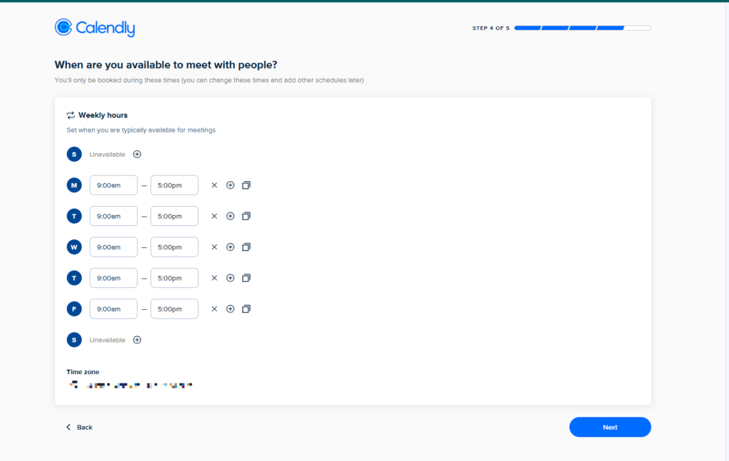Copy Monday's hours to other days
Image resolution: width=729 pixels, height=461 pixels.
[246, 185]
